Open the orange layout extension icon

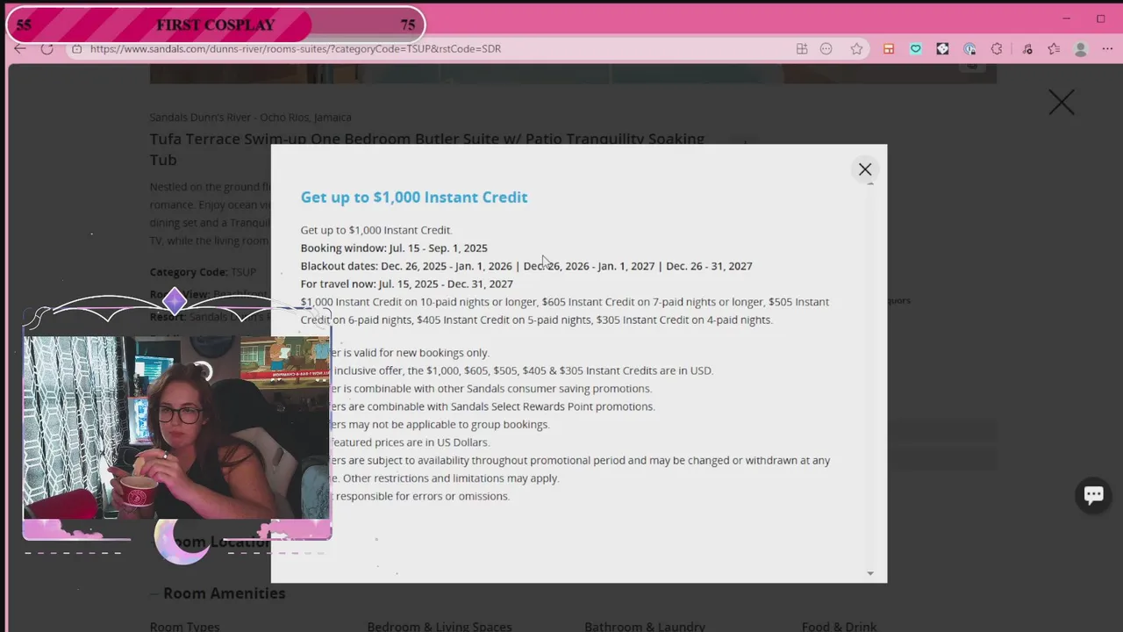click(889, 49)
